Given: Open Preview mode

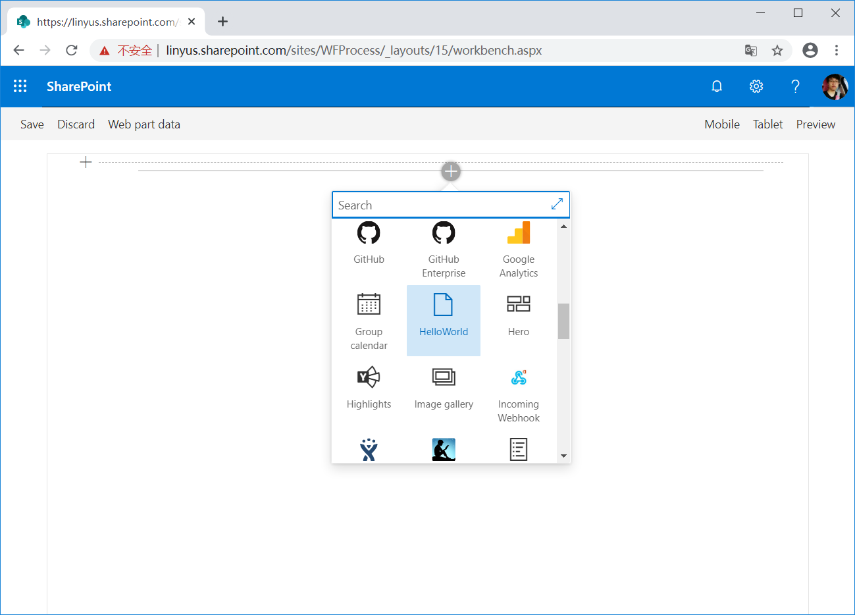Looking at the screenshot, I should [816, 124].
